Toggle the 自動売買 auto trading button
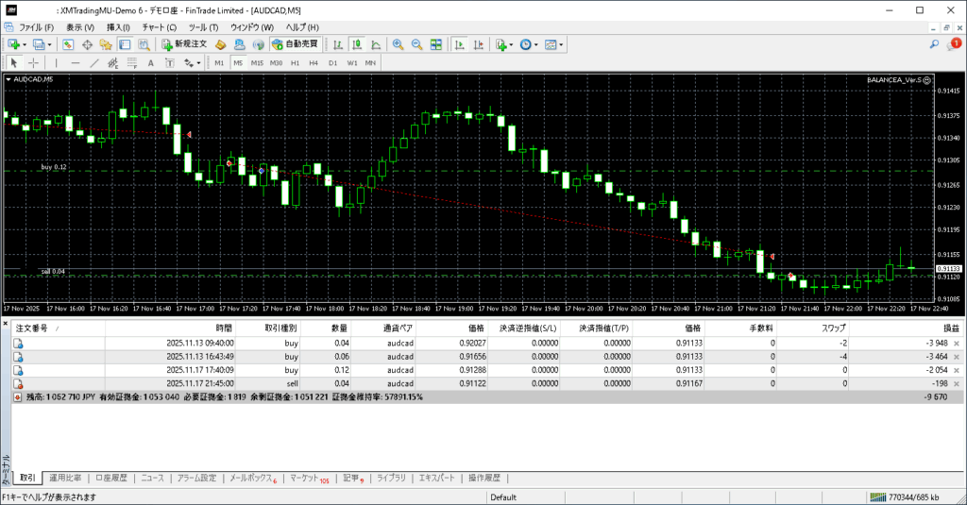The image size is (967, 505). 295,44
